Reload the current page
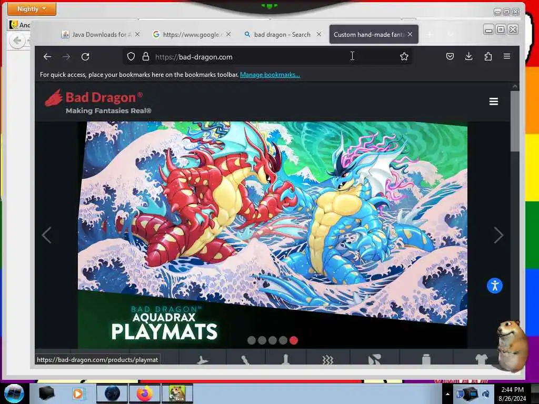The image size is (539, 404). 85,57
